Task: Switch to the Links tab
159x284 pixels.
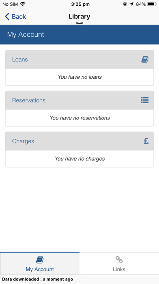Action: (x=119, y=263)
